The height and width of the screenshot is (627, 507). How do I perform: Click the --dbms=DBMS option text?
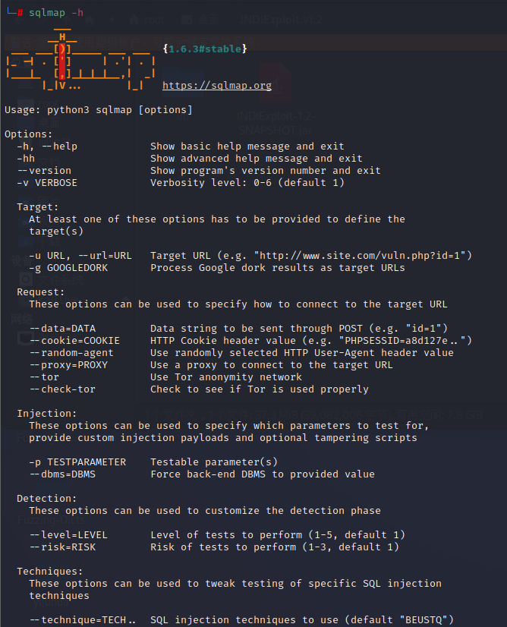point(63,474)
